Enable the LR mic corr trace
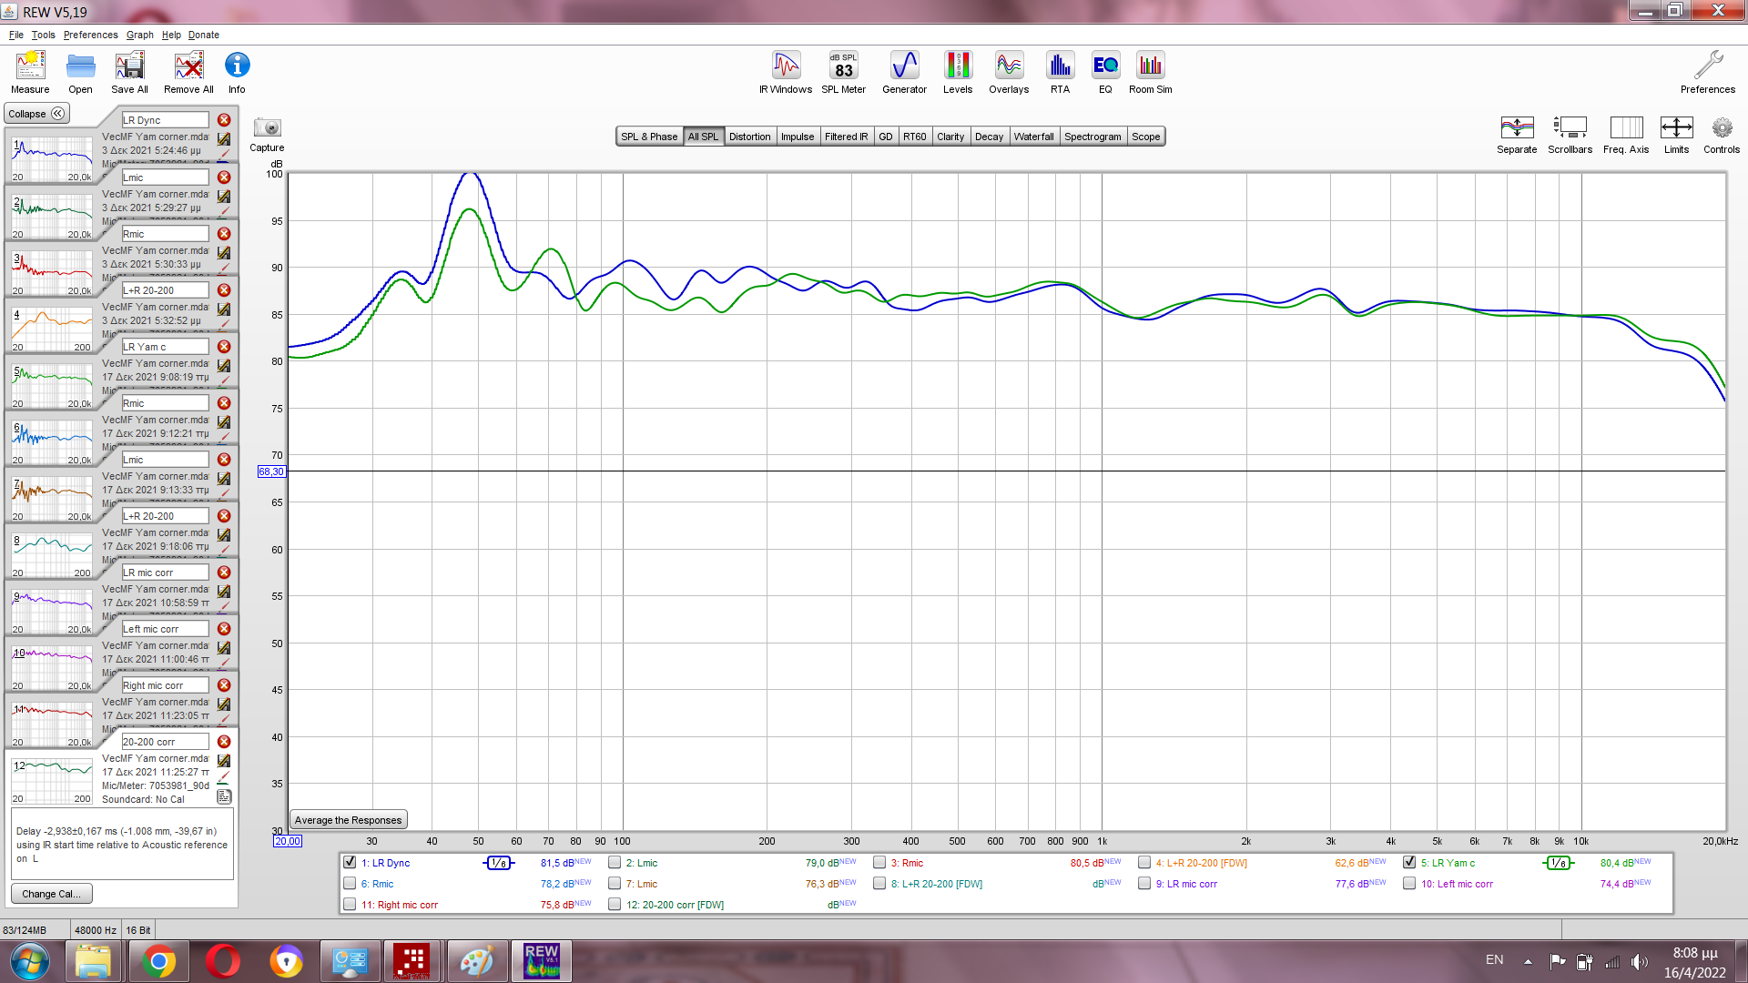The image size is (1748, 983). point(1144,883)
